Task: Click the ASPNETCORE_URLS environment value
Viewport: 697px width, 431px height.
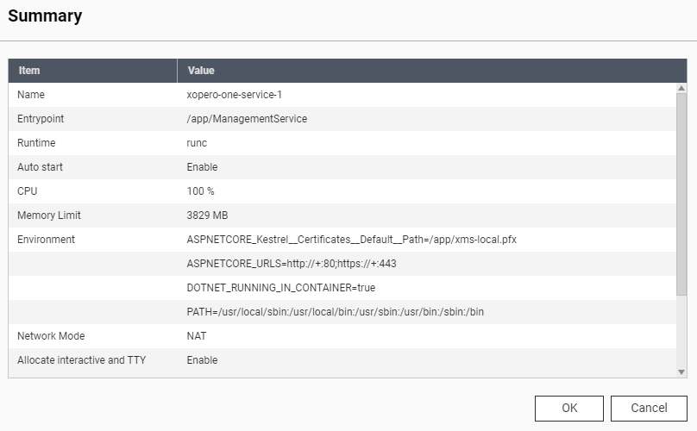Action: point(291,264)
